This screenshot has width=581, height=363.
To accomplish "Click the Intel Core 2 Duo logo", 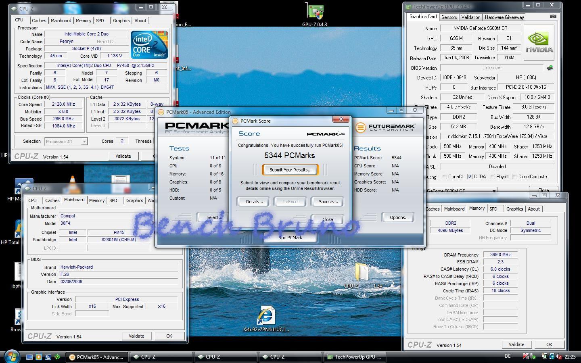I will [x=149, y=45].
